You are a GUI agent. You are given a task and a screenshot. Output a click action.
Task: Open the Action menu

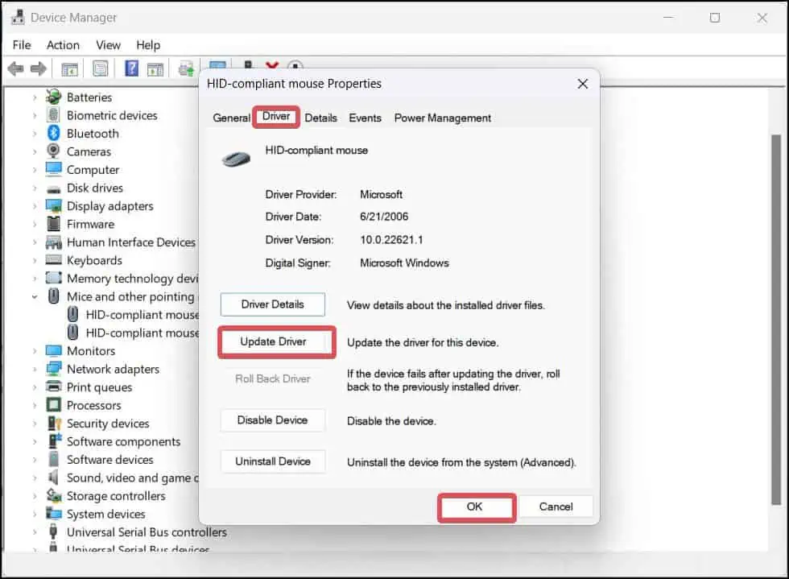pyautogui.click(x=63, y=45)
